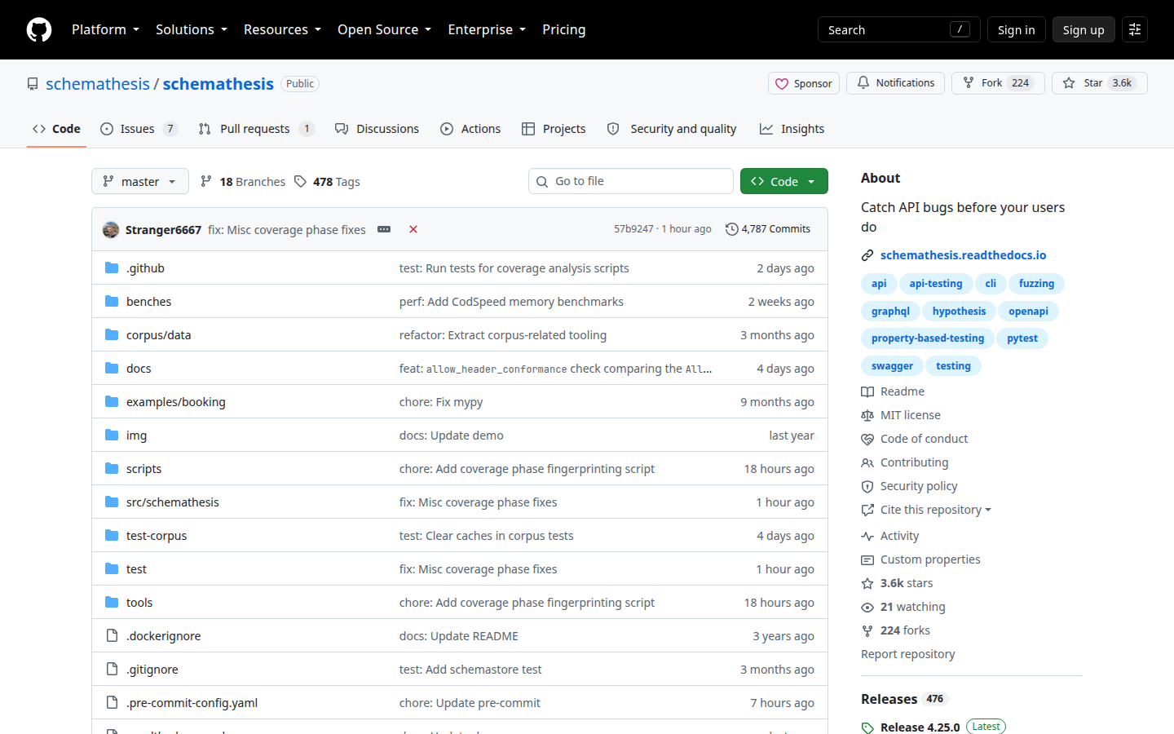The image size is (1174, 734).
Task: Click the Sign in button
Action: 1016,29
